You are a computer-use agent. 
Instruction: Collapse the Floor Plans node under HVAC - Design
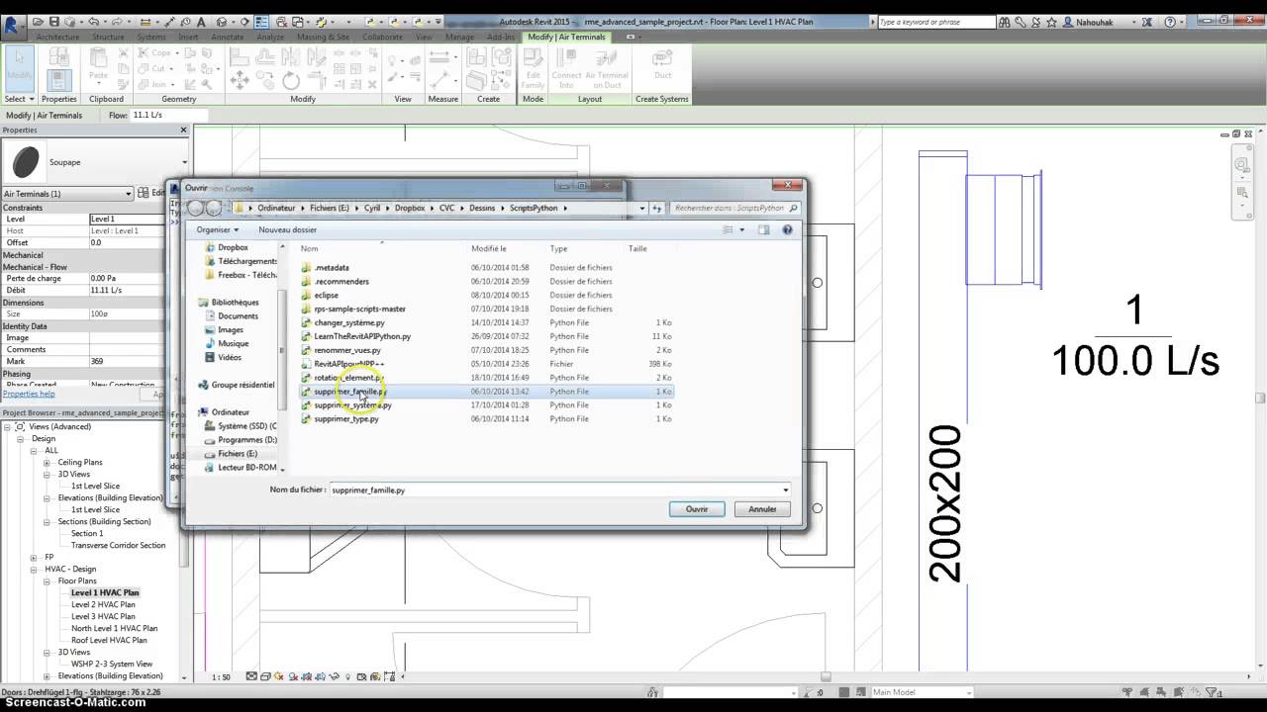tap(47, 580)
